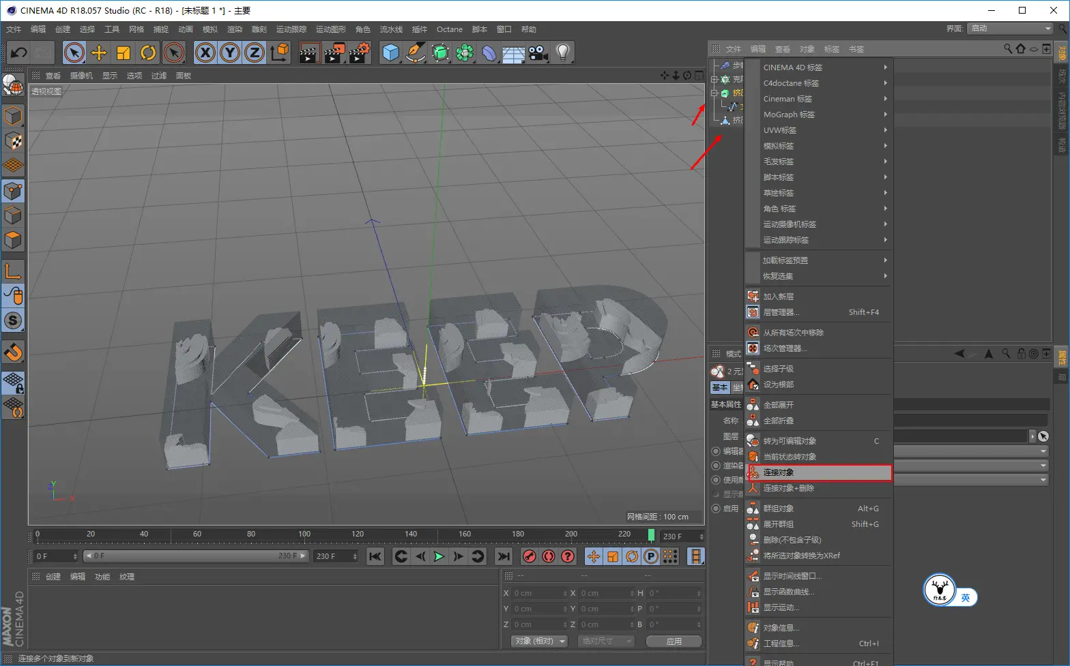1070x666 pixels.
Task: Click the Undo arrow icon
Action: (19, 52)
